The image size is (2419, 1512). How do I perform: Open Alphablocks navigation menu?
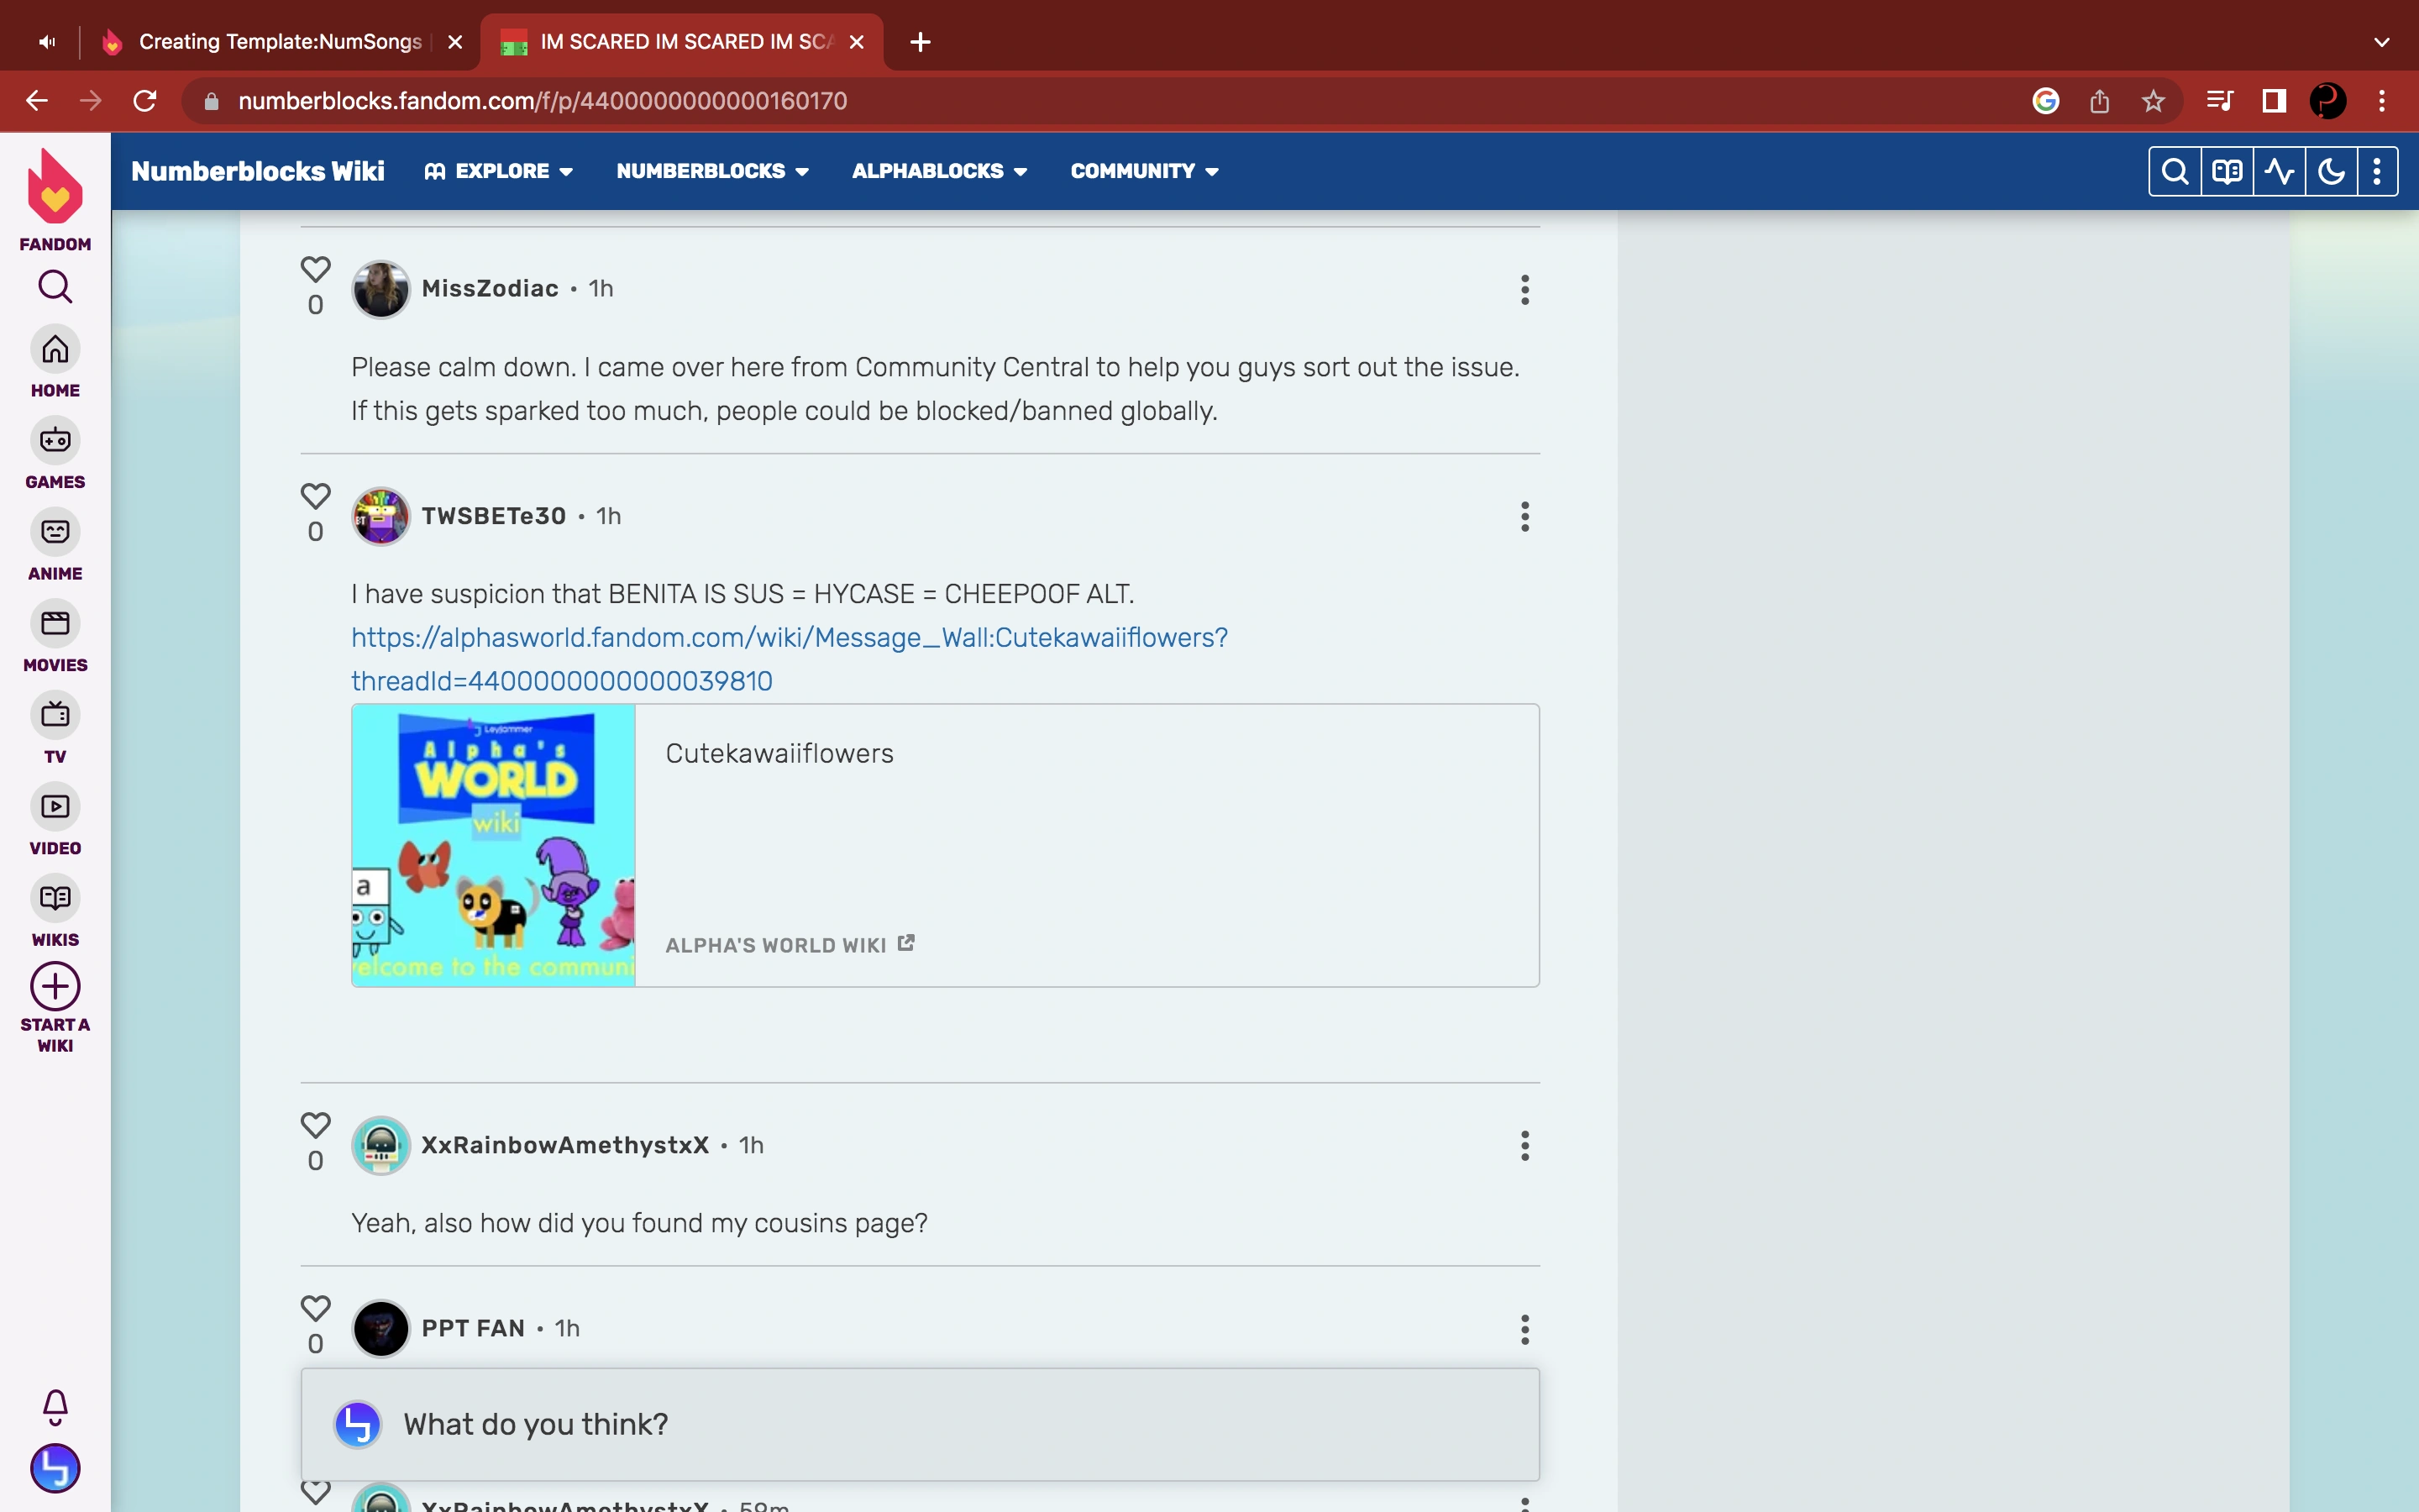pyautogui.click(x=938, y=171)
